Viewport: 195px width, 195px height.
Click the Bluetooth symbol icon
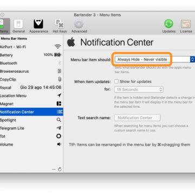[60, 63]
